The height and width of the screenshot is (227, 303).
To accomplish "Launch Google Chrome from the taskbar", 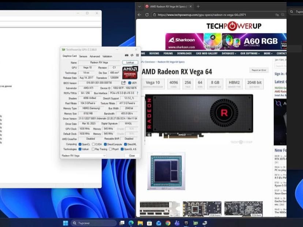I will tap(168, 223).
